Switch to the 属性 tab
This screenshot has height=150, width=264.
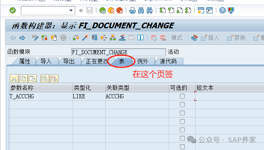25,61
